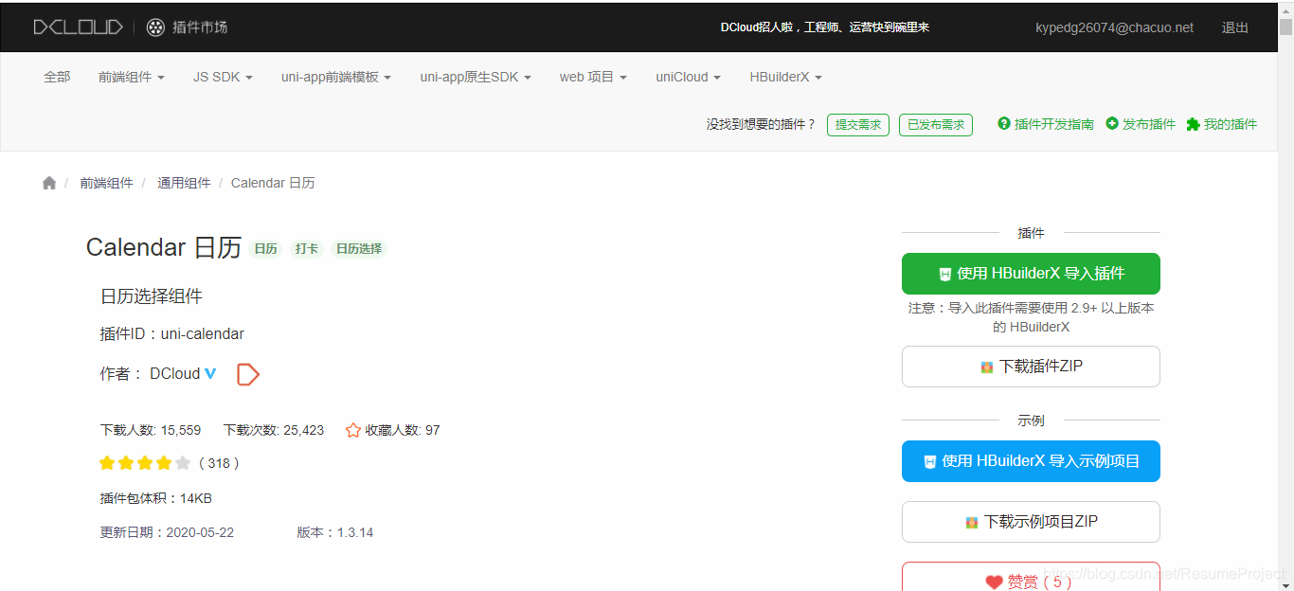
Task: Click the fifth grey rating star
Action: 183,463
